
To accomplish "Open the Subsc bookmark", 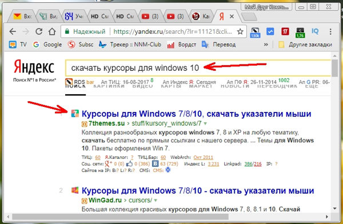I will (x=81, y=45).
